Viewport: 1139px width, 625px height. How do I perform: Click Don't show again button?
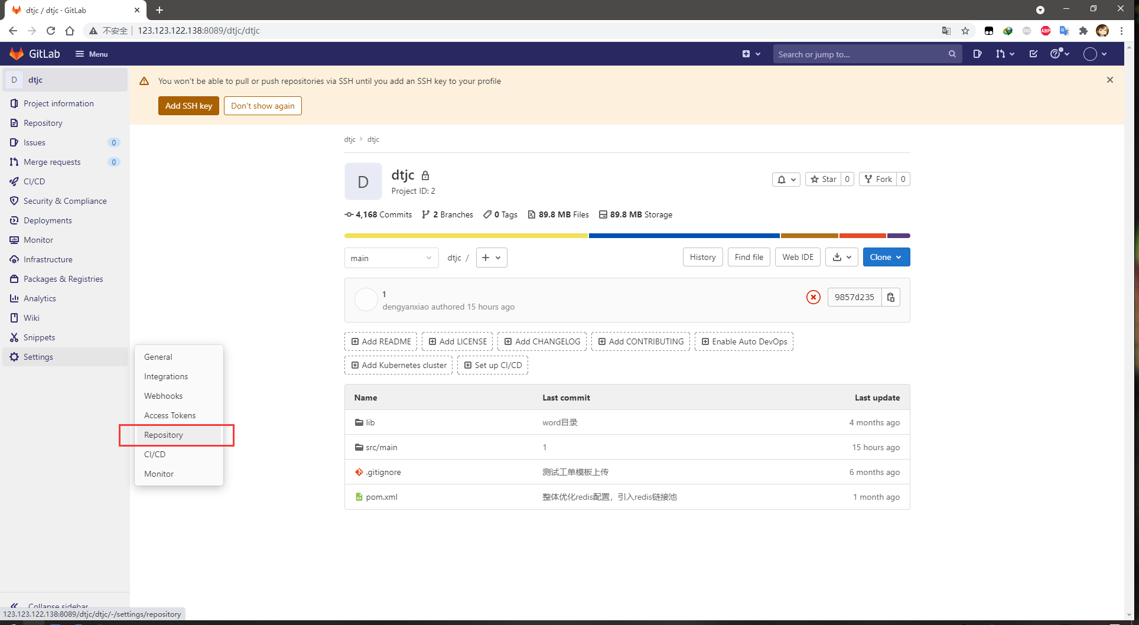pyautogui.click(x=263, y=106)
